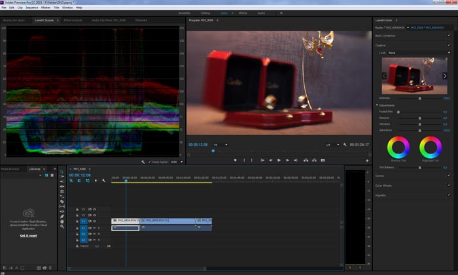Select the Selection tool in the timeline toolbar
The width and height of the screenshot is (458, 275).
click(x=62, y=172)
